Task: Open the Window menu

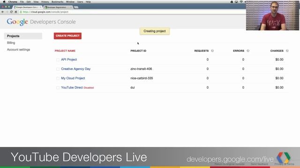Action: (70, 2)
